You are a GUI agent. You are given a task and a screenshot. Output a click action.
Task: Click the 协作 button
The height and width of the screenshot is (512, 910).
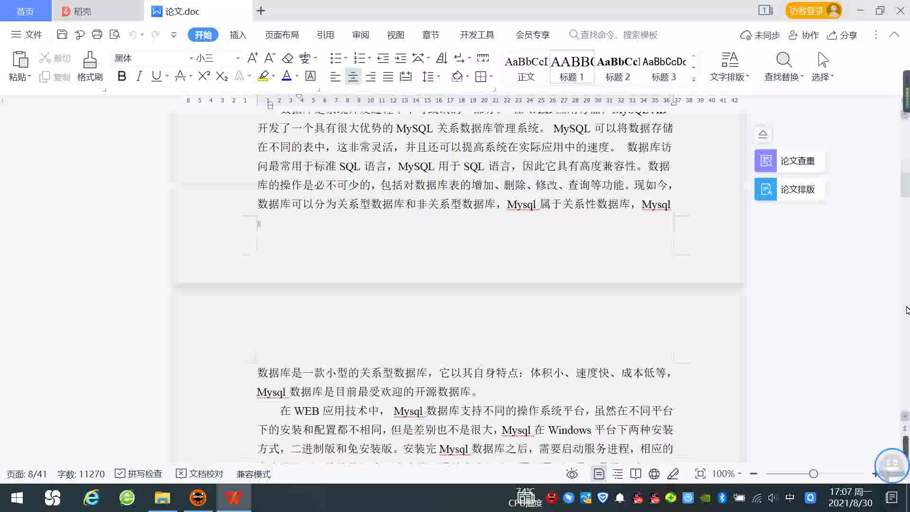[803, 35]
